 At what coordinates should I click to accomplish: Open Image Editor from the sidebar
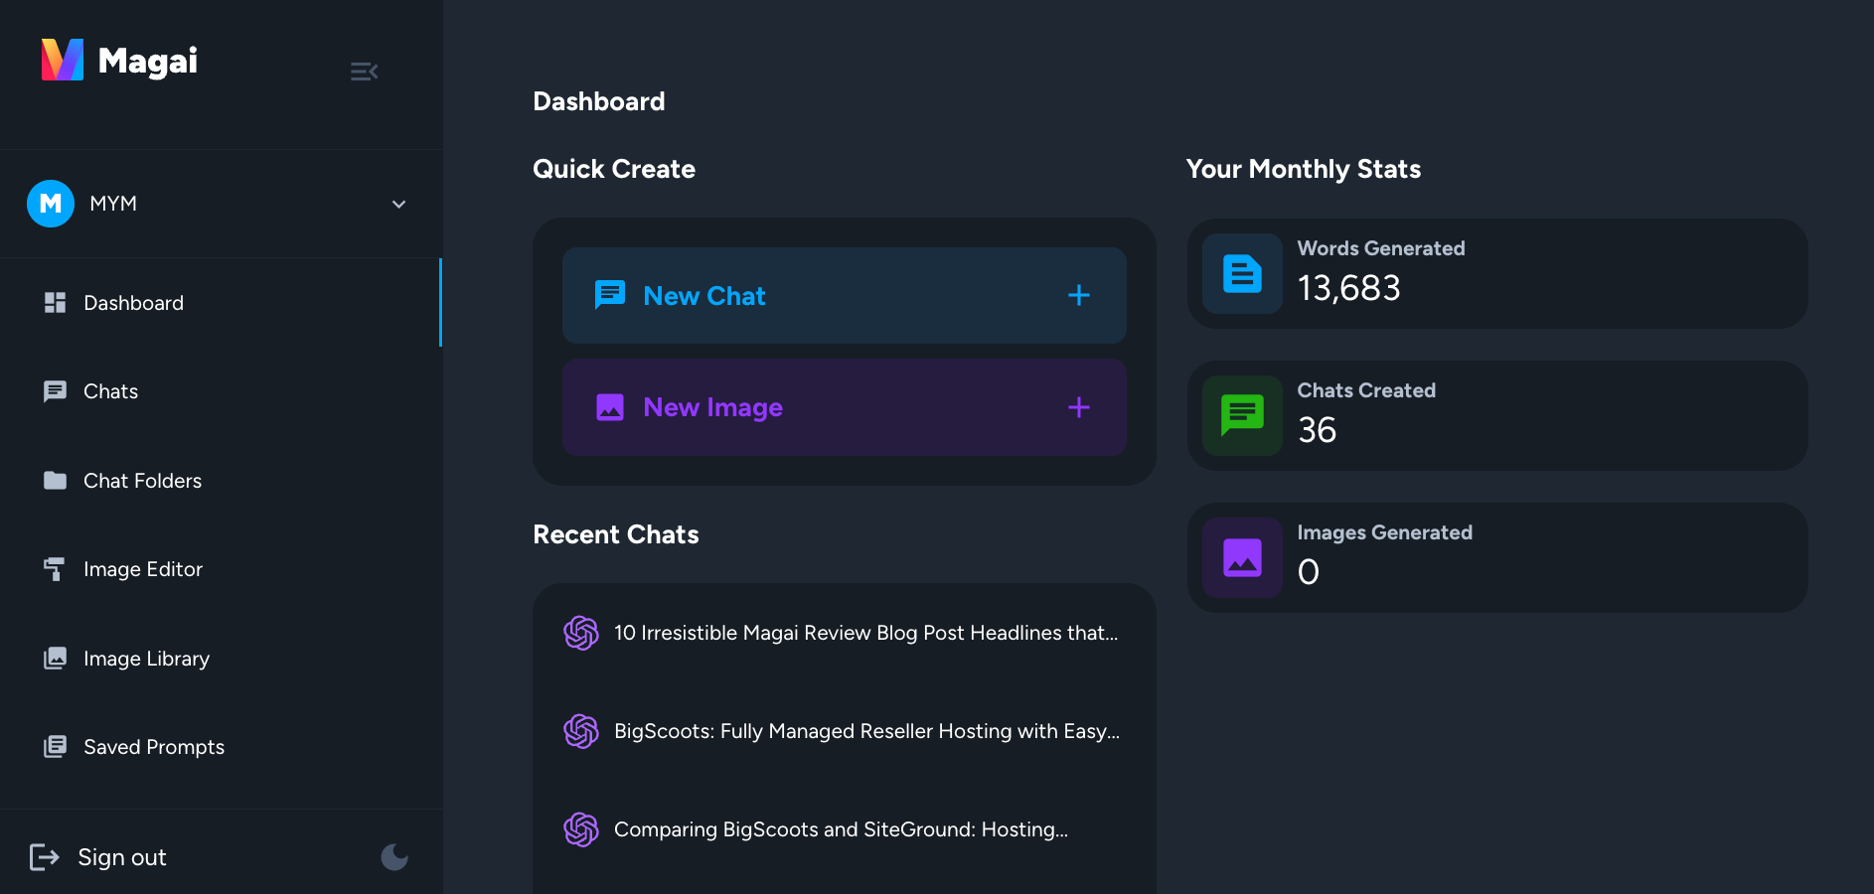coord(220,569)
